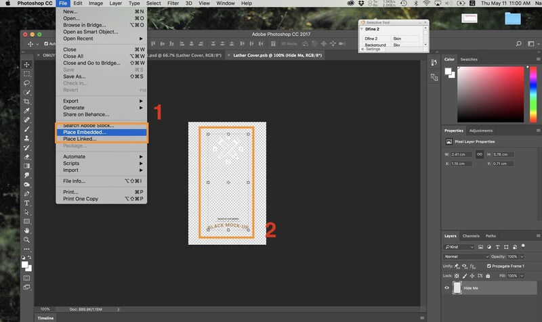
Task: Select the Zoom tool
Action: [x=26, y=239]
